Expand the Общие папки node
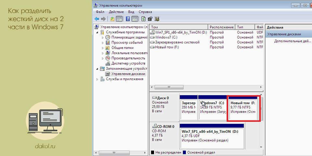 [x=103, y=48]
